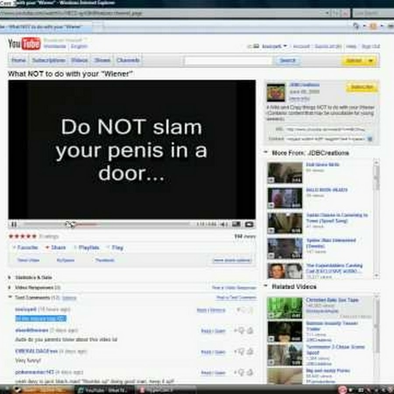Mute the video using the speaker icon
Screen dimensions: 394x394
[224, 225]
